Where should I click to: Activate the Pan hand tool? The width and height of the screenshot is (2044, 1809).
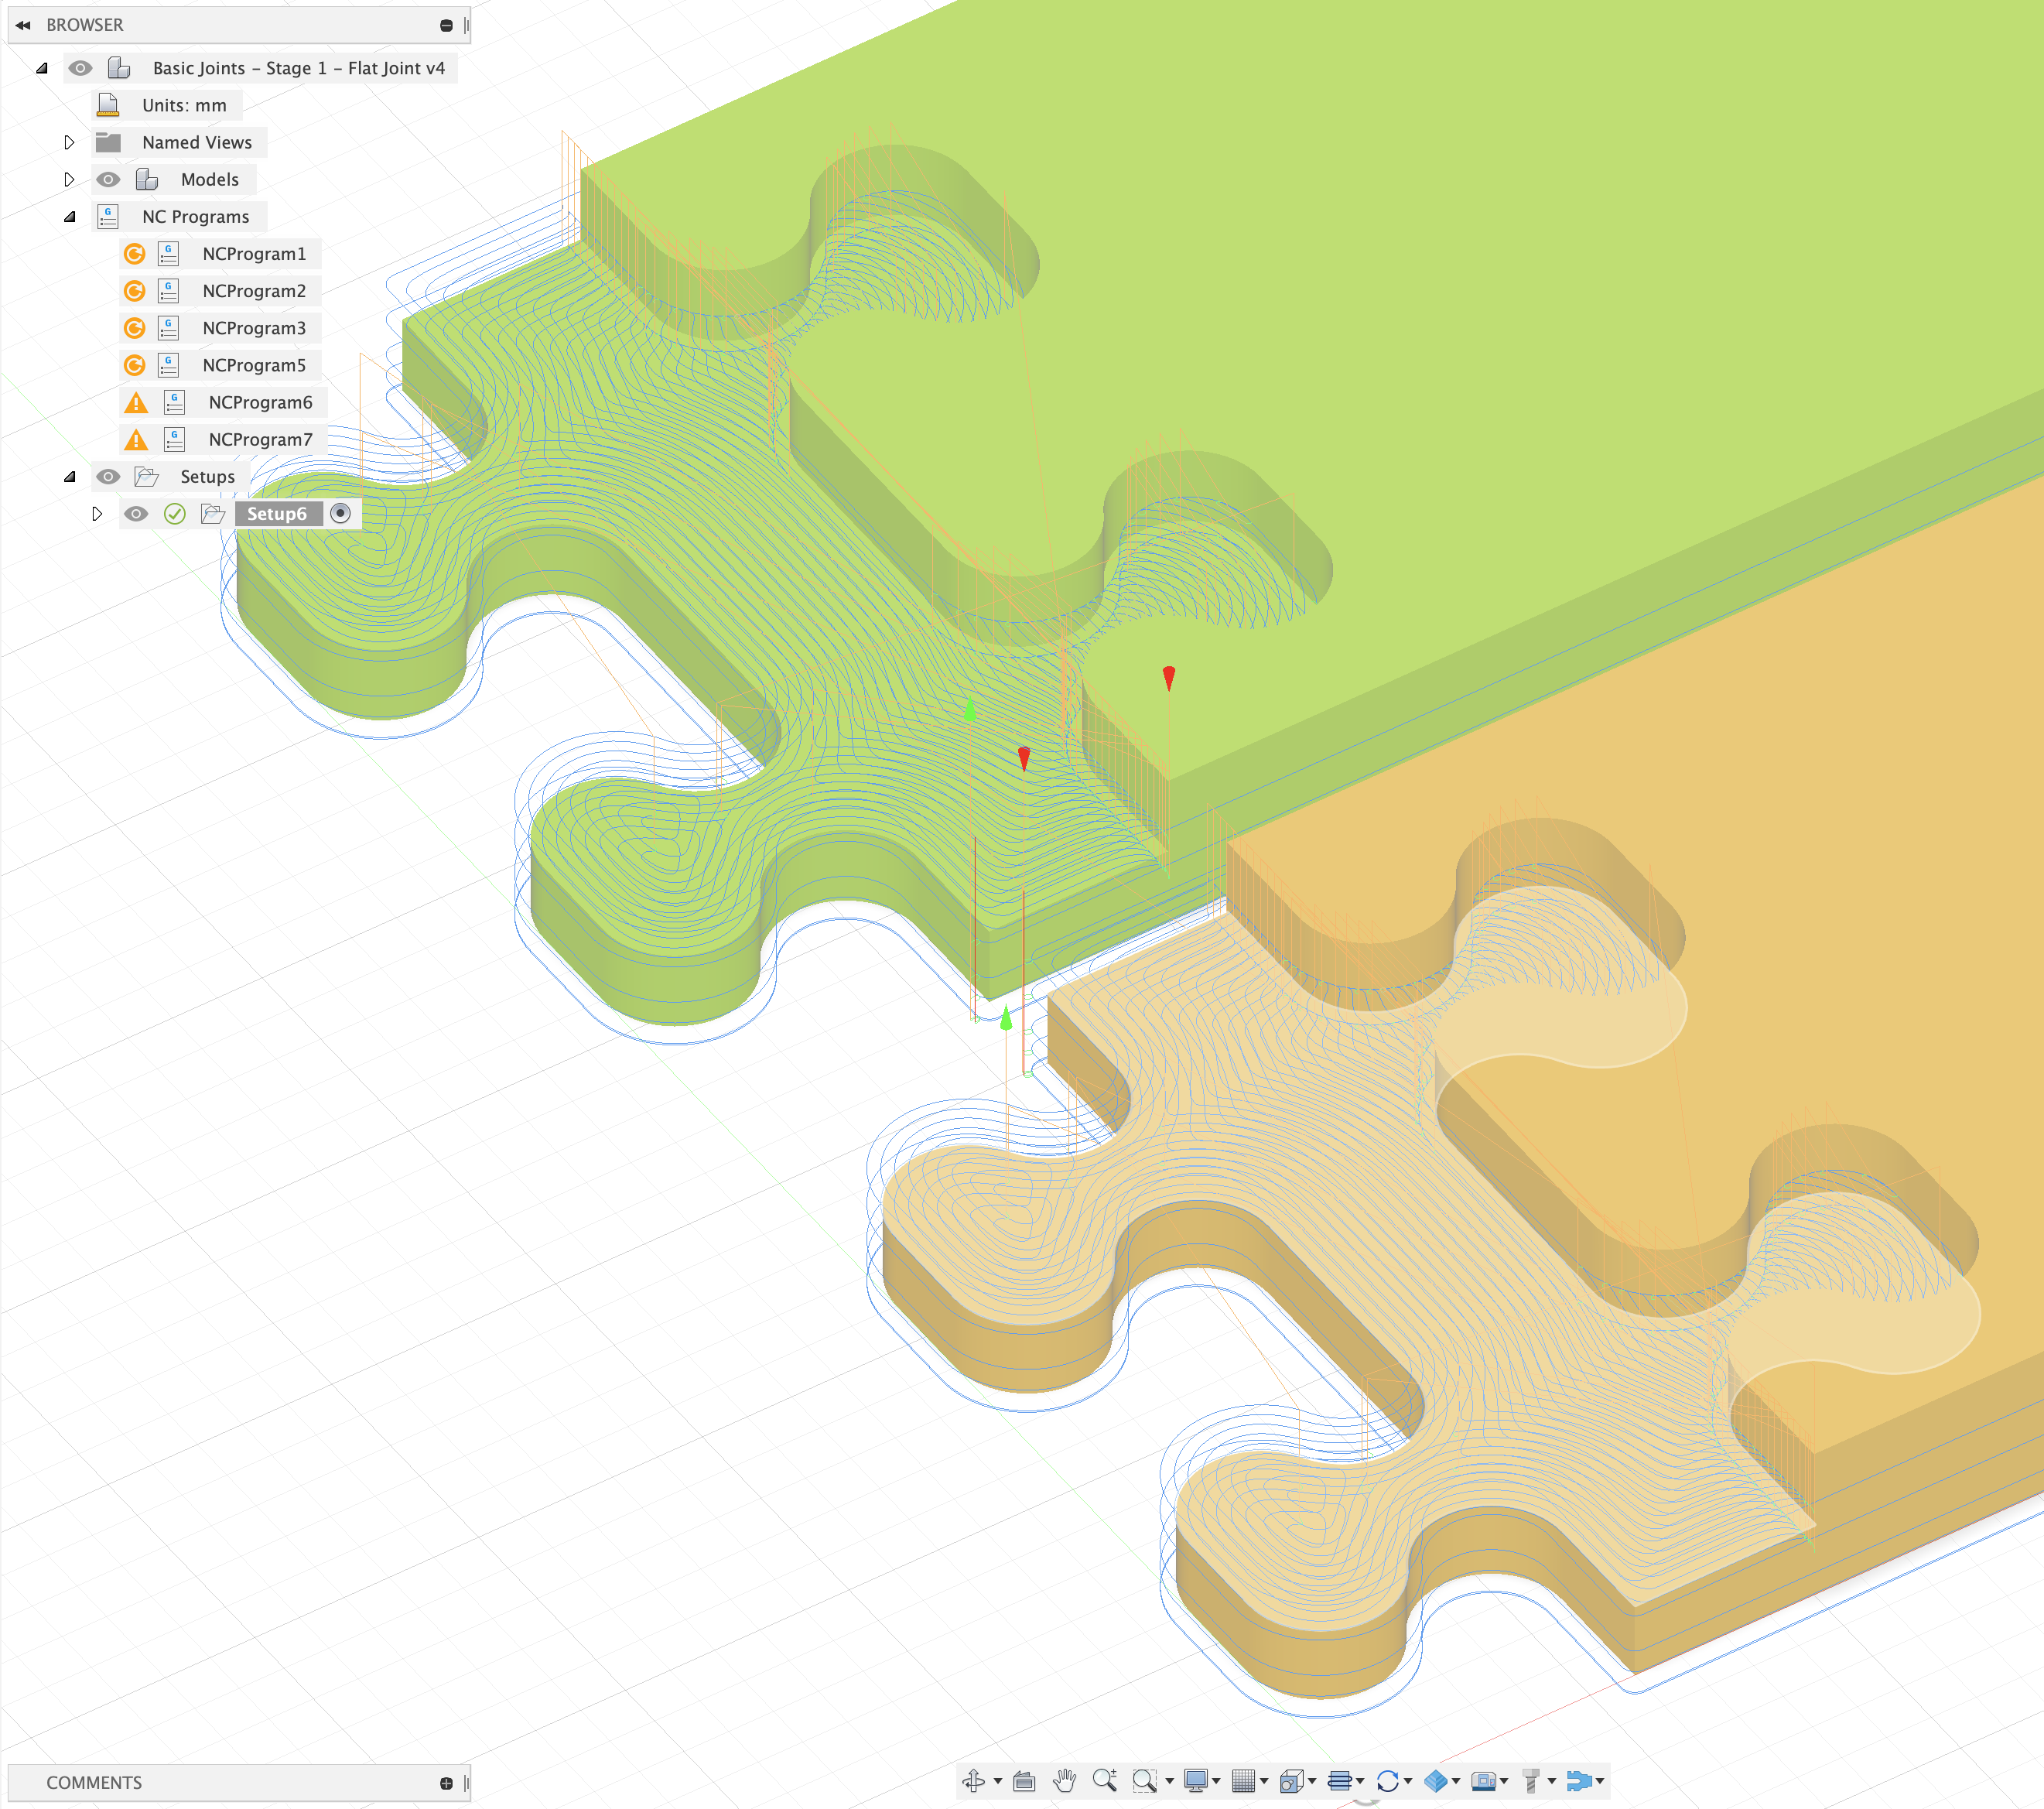pyautogui.click(x=1065, y=1781)
